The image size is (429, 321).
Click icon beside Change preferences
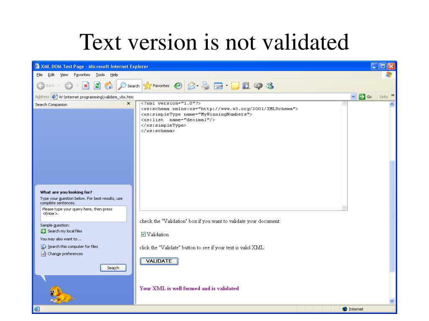point(43,254)
